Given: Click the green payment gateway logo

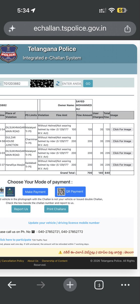Looking at the screenshot, I should (x=10, y=192).
